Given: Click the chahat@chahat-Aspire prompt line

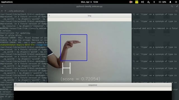Looking at the screenshot, I should tap(23, 45).
